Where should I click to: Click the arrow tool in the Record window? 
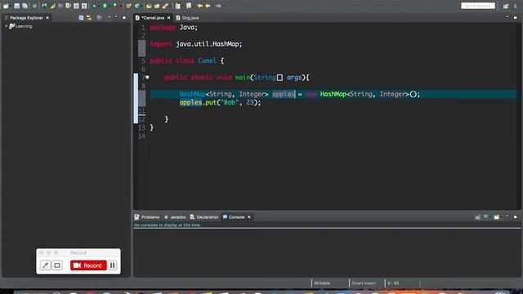pyautogui.click(x=45, y=265)
